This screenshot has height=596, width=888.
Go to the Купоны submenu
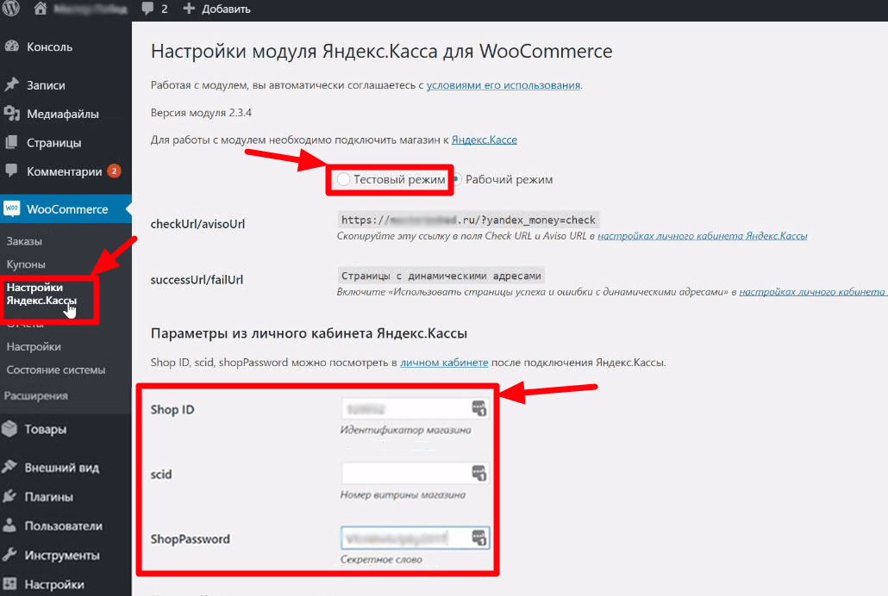[26, 264]
